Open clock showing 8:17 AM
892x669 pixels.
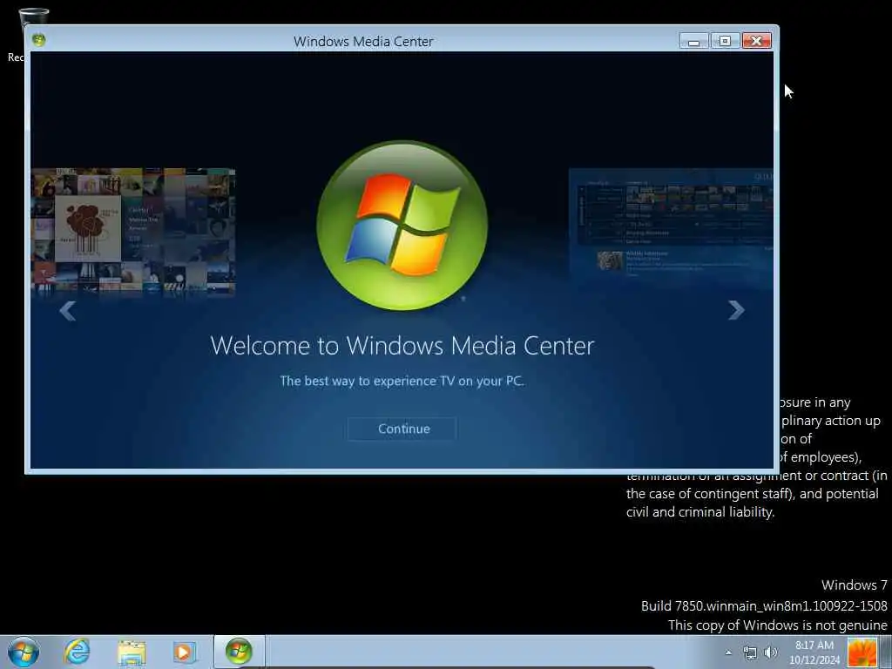[x=814, y=652]
